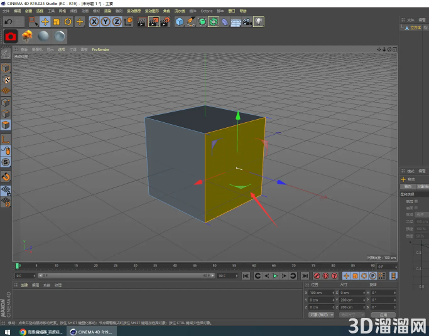
Task: Open the Floor environment objects icon
Action: pos(236,21)
